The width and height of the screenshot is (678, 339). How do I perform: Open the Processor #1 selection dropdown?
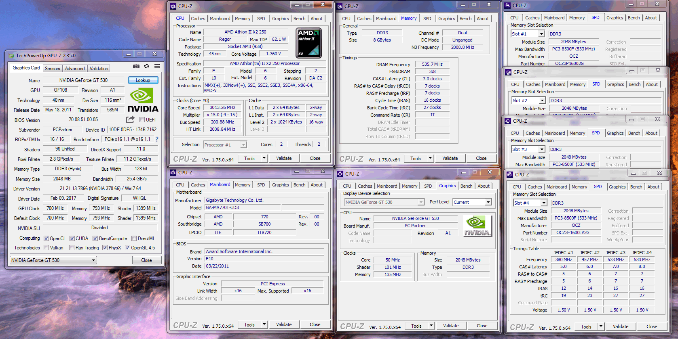point(225,145)
